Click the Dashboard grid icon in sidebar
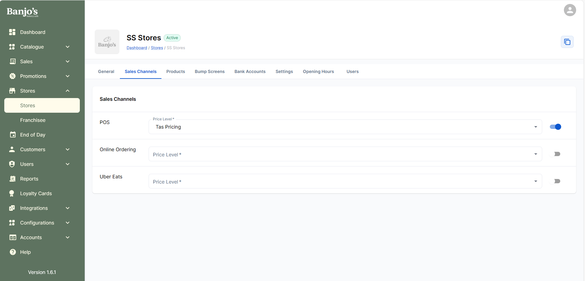 [x=12, y=32]
